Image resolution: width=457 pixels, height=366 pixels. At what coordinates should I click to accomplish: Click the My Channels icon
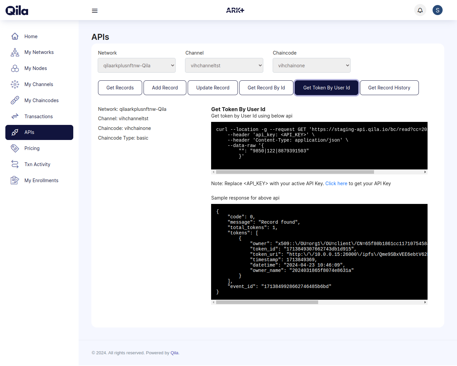point(15,84)
